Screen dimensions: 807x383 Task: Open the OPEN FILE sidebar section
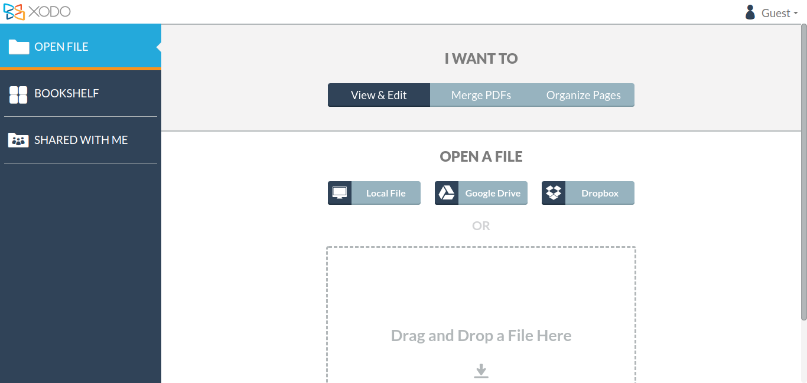(80, 47)
